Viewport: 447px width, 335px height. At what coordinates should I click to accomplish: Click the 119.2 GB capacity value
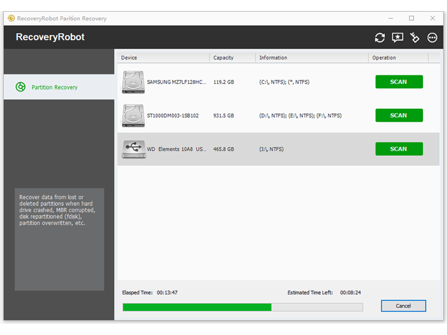(223, 82)
